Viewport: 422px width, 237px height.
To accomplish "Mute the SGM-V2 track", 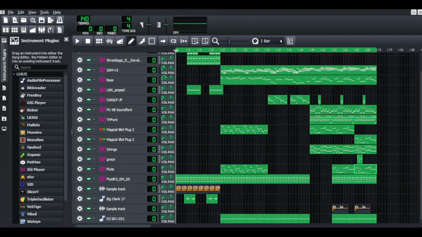I will [89, 70].
